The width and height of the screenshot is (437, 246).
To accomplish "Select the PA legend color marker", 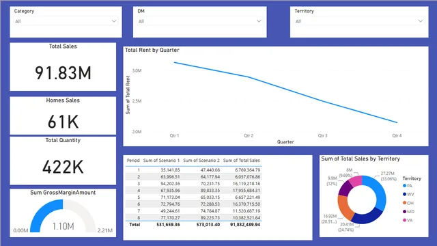I will 404,185.
